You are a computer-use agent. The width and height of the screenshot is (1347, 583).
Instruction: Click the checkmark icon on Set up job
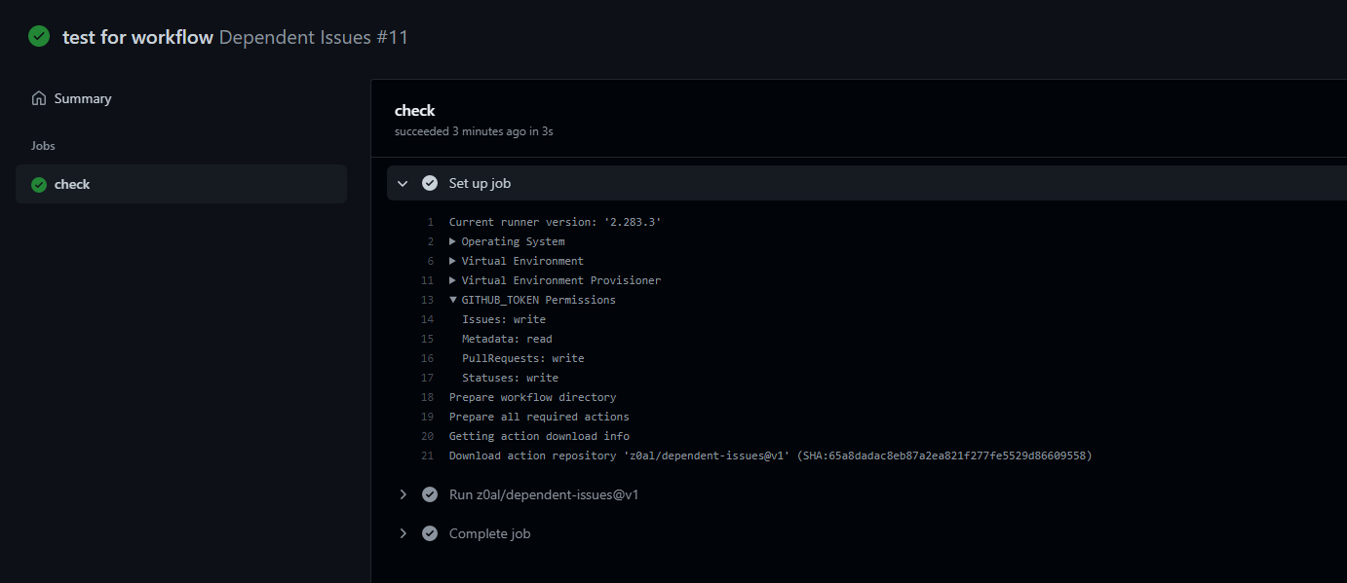point(430,182)
